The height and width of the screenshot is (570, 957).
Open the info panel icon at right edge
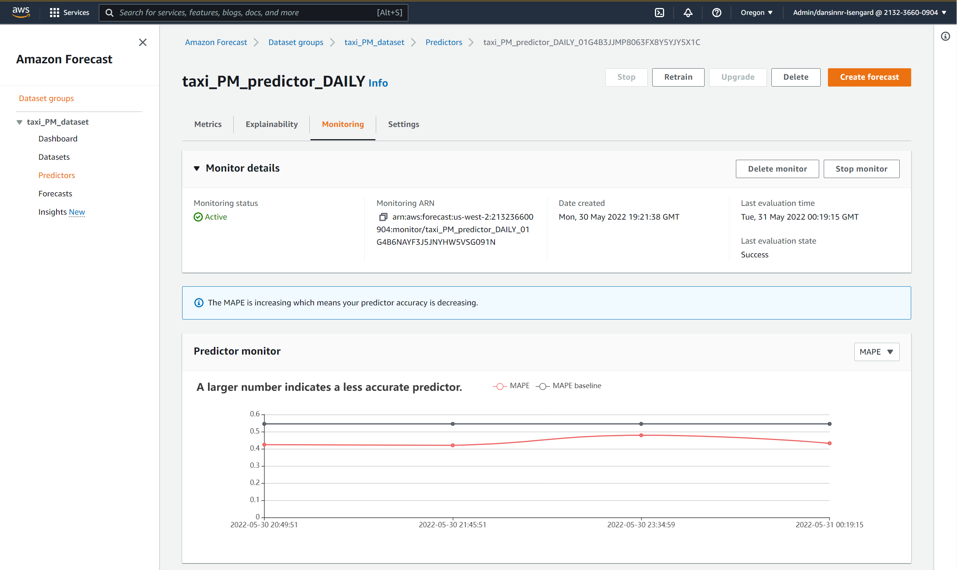(x=945, y=37)
